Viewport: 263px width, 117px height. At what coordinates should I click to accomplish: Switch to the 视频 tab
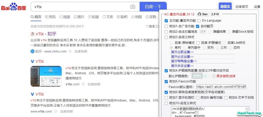[65, 17]
